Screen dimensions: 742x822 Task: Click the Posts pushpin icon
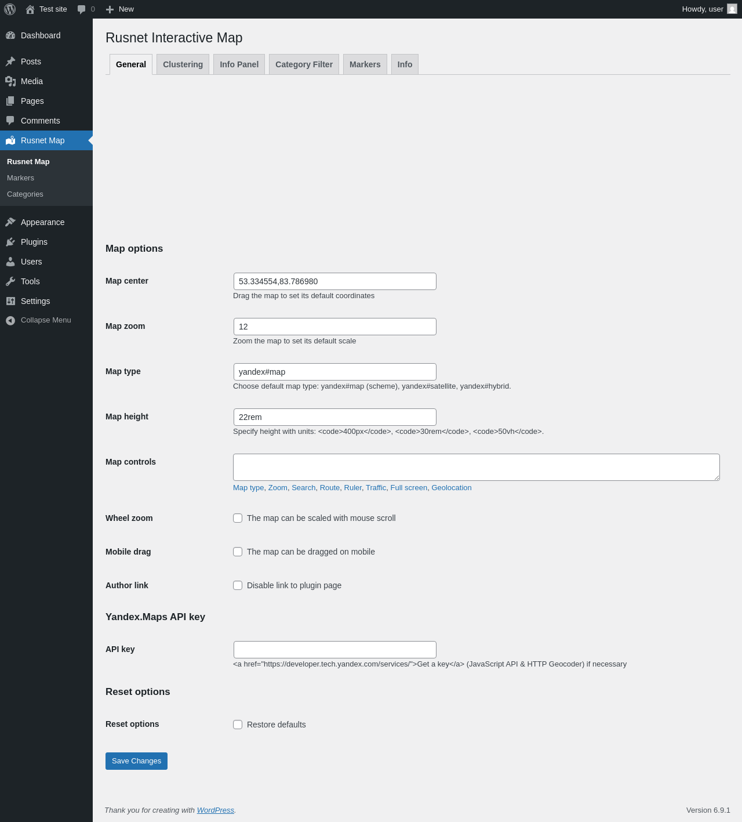point(10,61)
